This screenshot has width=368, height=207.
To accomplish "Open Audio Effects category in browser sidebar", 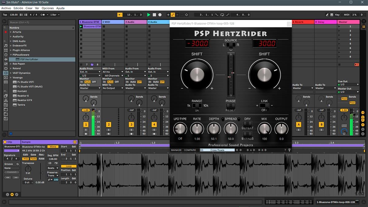I will [x=6, y=59].
